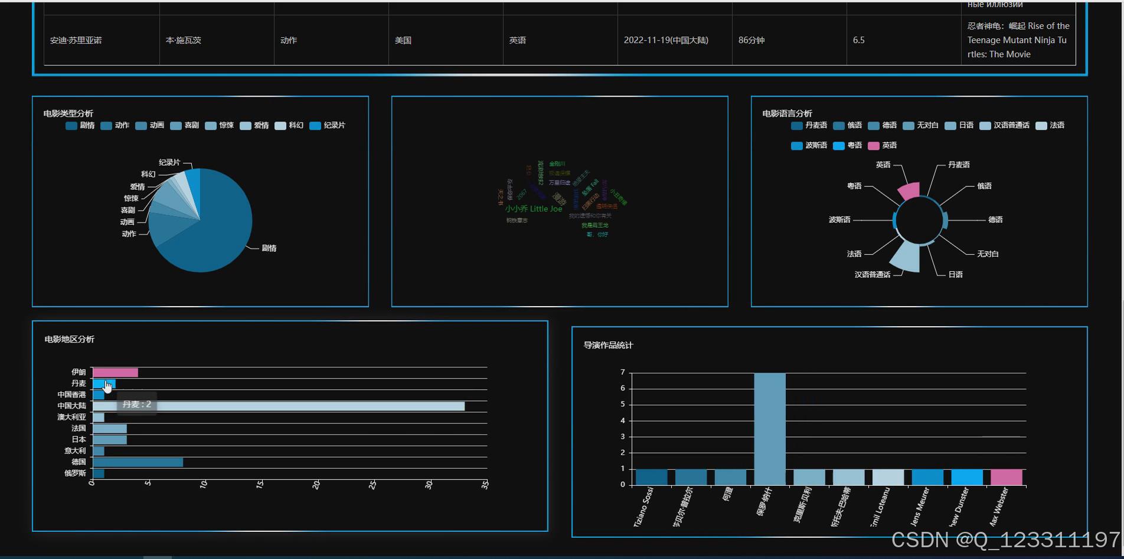The height and width of the screenshot is (559, 1124).
Task: Click the 忍者神龟 movie title cell
Action: 1018,40
